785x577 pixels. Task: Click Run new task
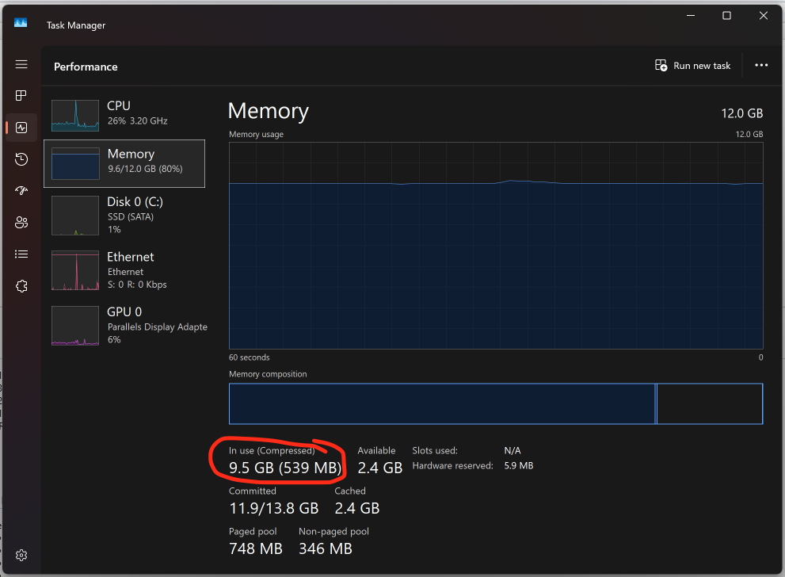[692, 65]
